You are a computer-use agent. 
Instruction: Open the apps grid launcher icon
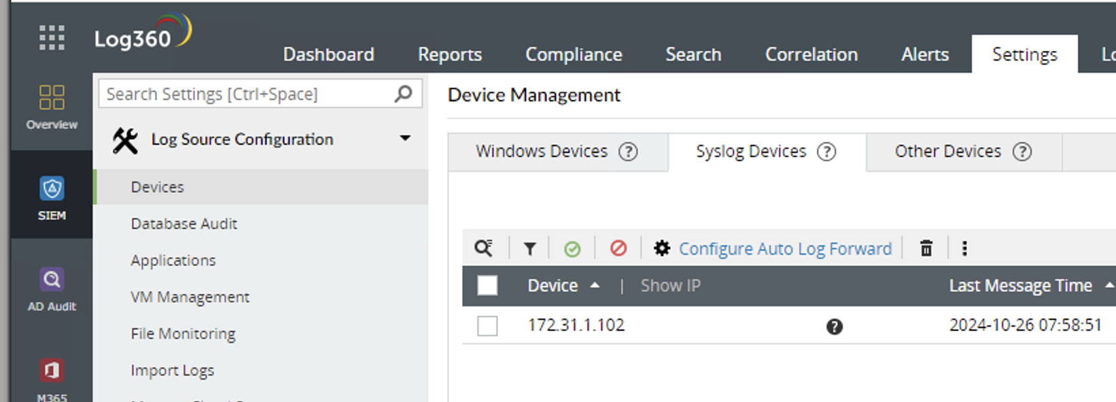pos(52,38)
